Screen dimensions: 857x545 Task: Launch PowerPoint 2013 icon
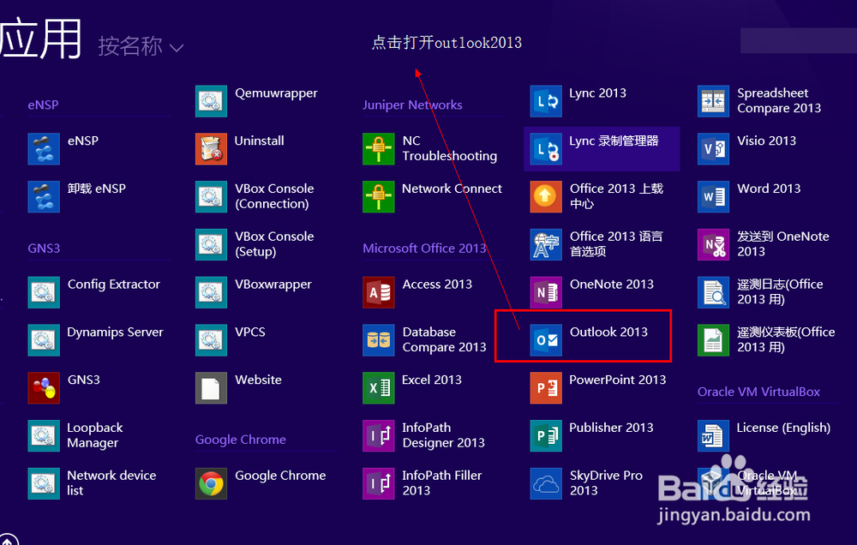click(546, 388)
